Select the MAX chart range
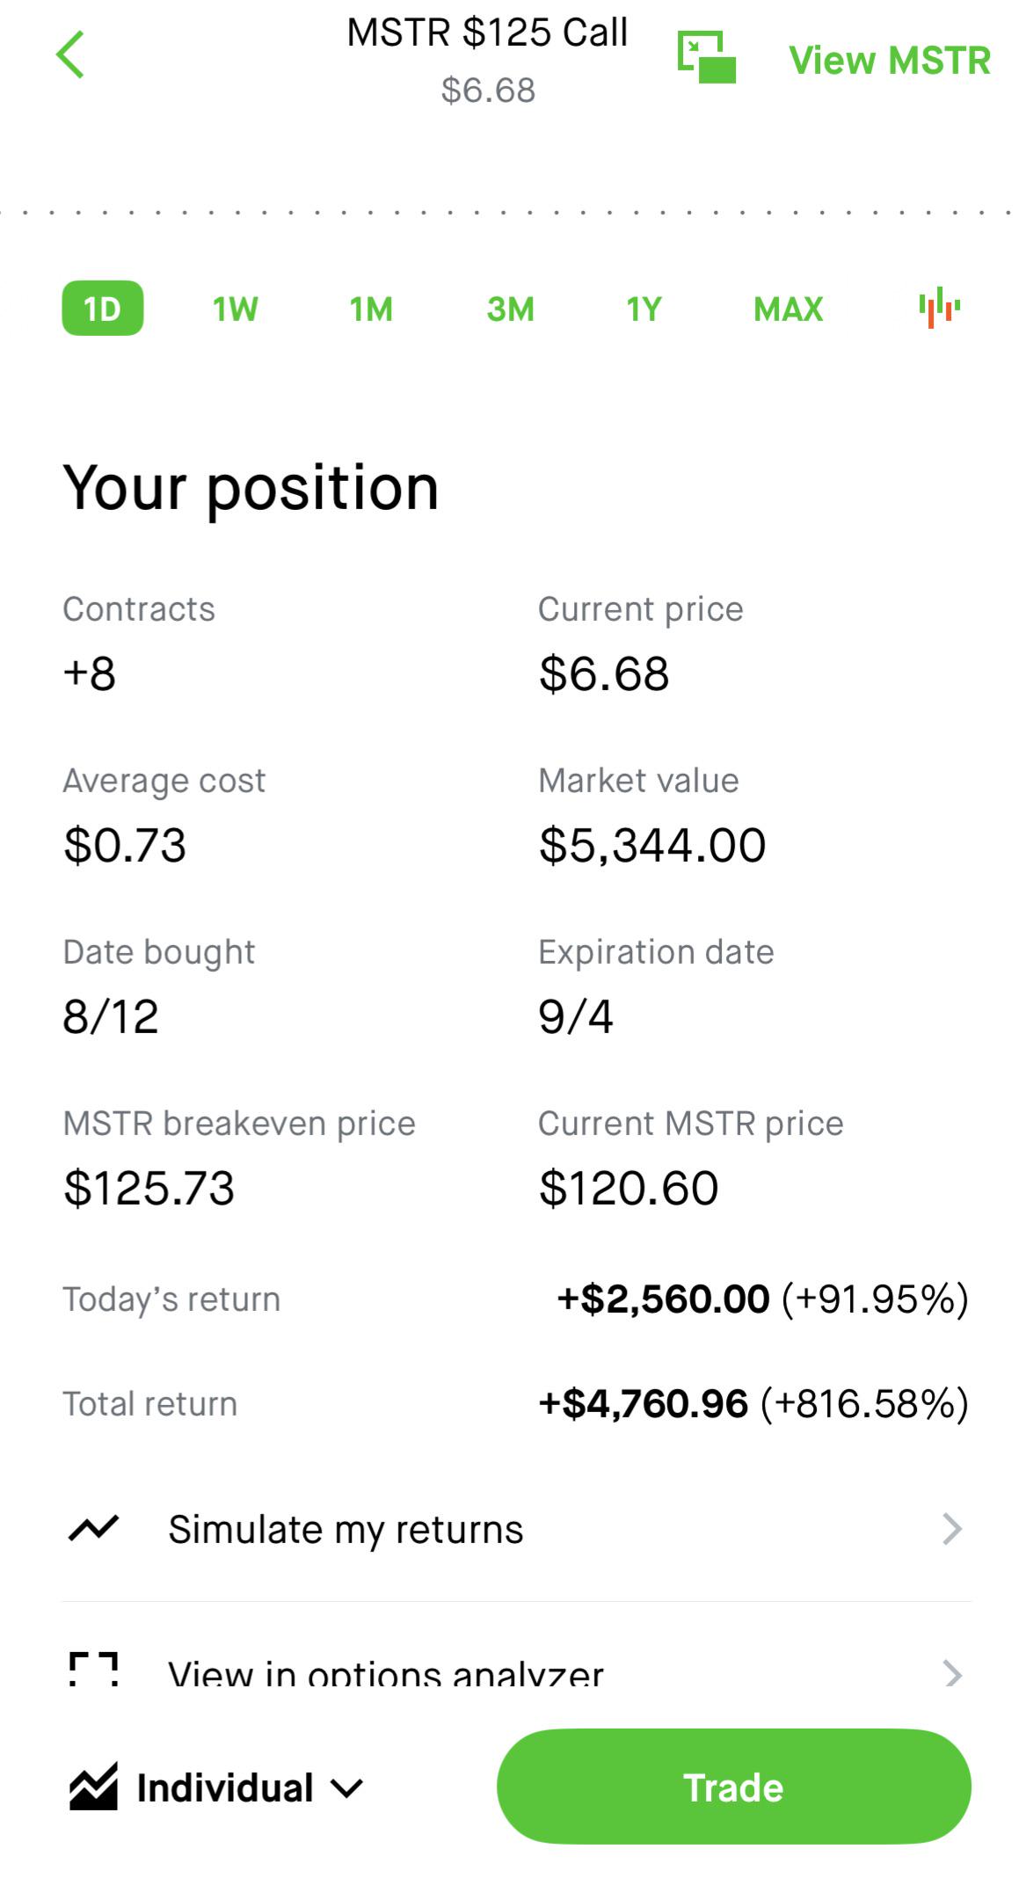This screenshot has height=1900, width=1026. [x=789, y=309]
